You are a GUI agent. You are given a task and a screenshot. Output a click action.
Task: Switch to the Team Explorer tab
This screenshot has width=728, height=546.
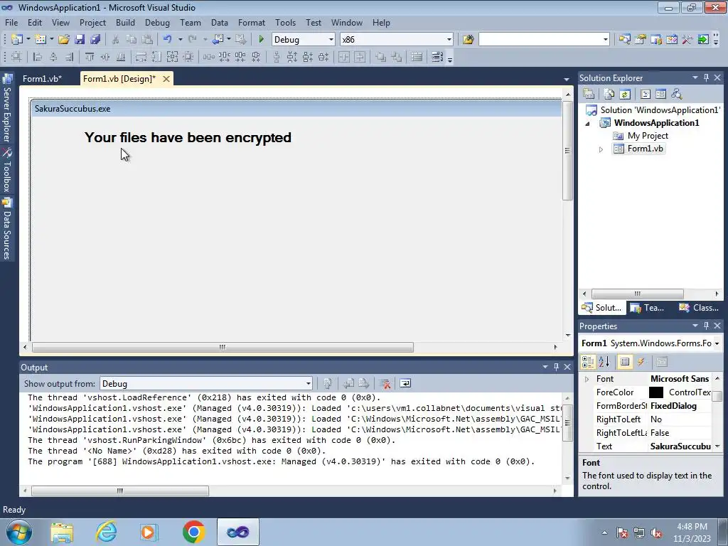648,307
